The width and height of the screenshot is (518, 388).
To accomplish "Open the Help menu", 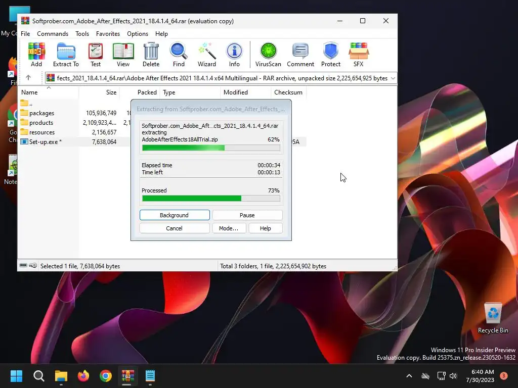I will point(161,34).
